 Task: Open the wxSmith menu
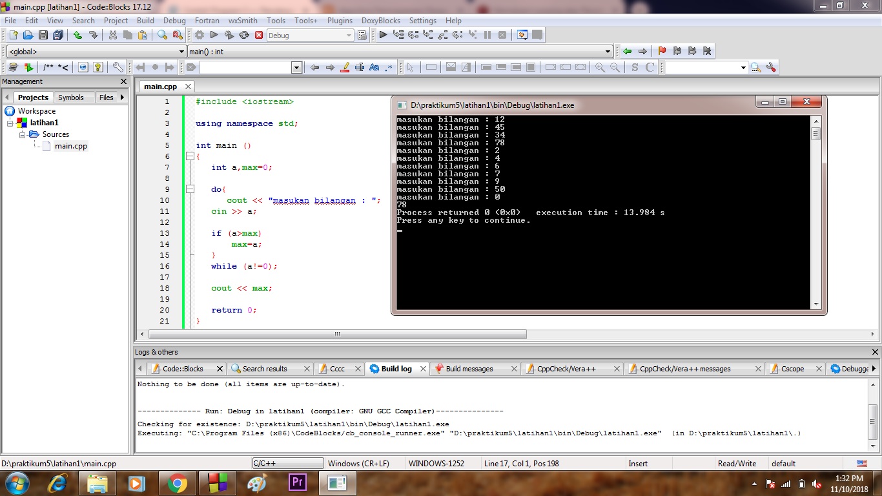(243, 21)
